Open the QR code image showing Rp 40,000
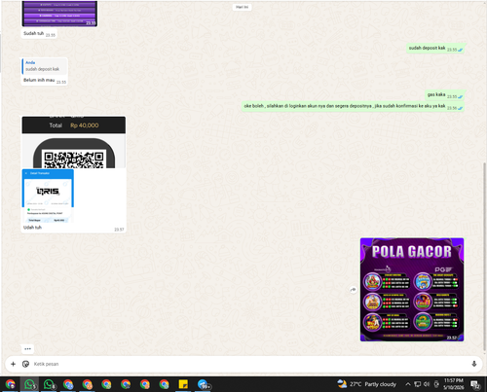 pyautogui.click(x=74, y=142)
